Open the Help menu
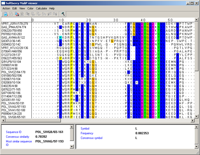 coord(52,9)
